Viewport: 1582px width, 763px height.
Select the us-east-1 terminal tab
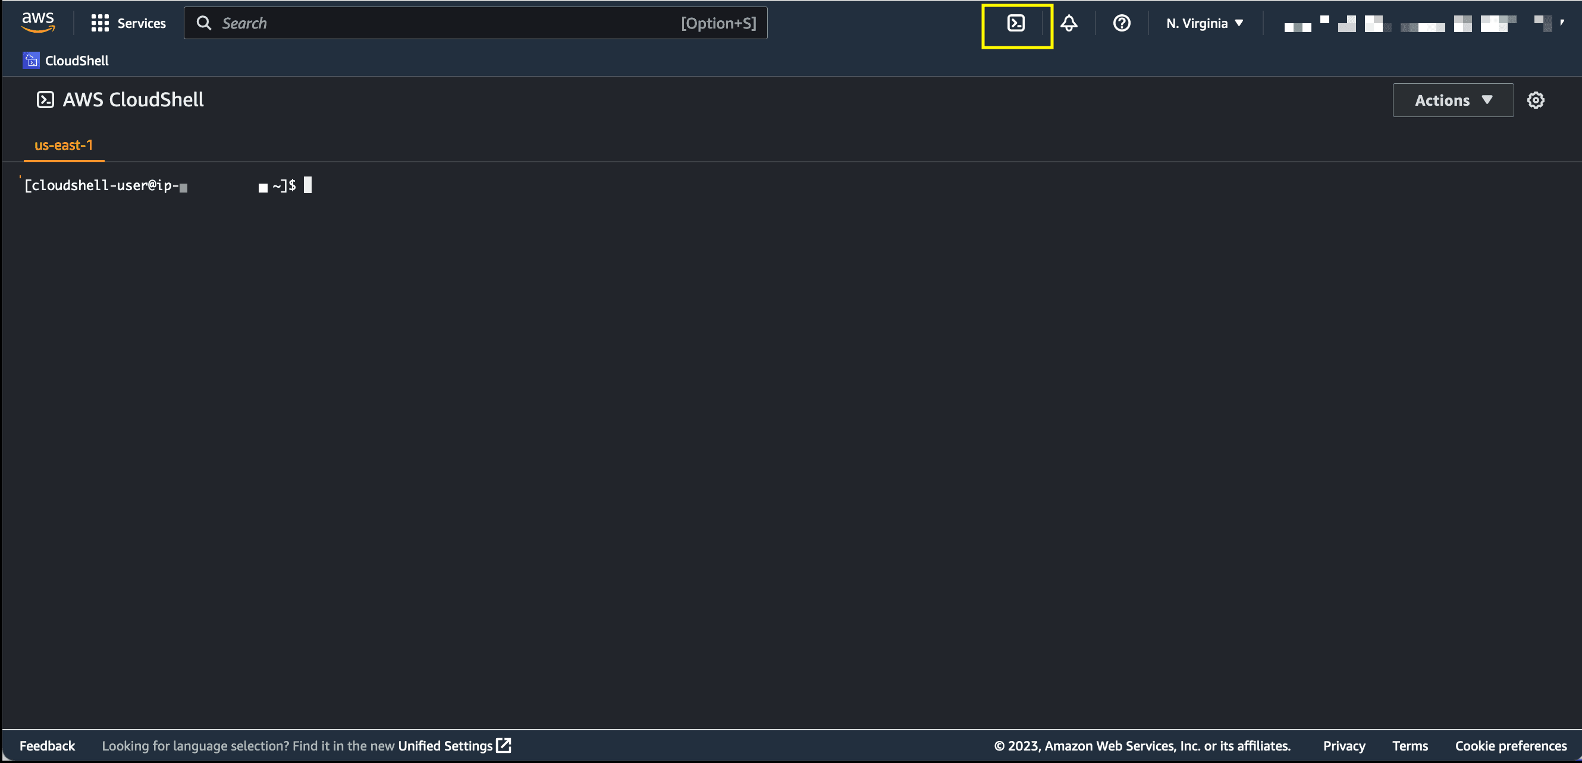[x=63, y=146]
